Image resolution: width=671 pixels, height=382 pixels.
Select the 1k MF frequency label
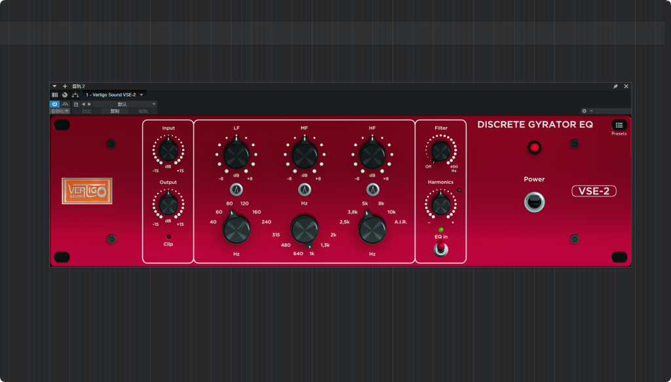[312, 253]
